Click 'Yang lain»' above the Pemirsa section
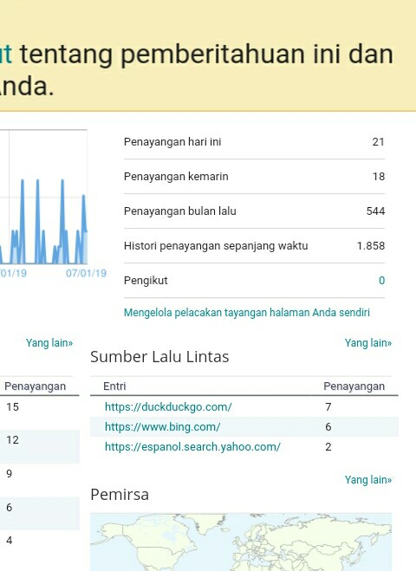 [x=368, y=480]
